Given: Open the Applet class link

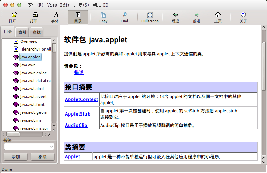Looking at the screenshot, I should point(72,156).
